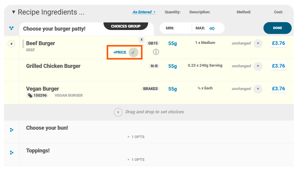Click the dots icon next to Toppings
This screenshot has height=170, width=302.
click(x=12, y=153)
